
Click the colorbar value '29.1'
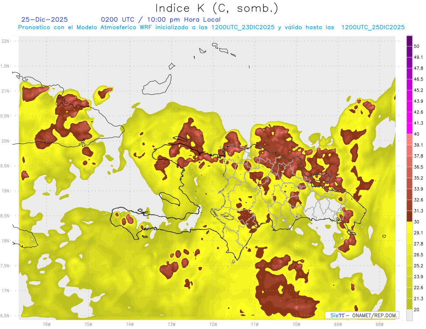click(x=419, y=233)
